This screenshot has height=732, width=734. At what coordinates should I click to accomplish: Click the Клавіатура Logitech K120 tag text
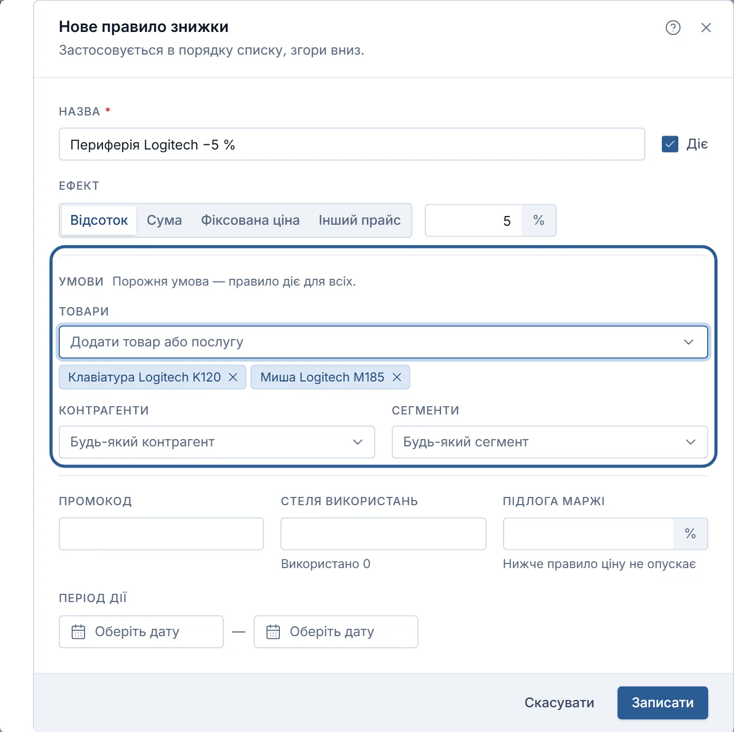pos(144,377)
